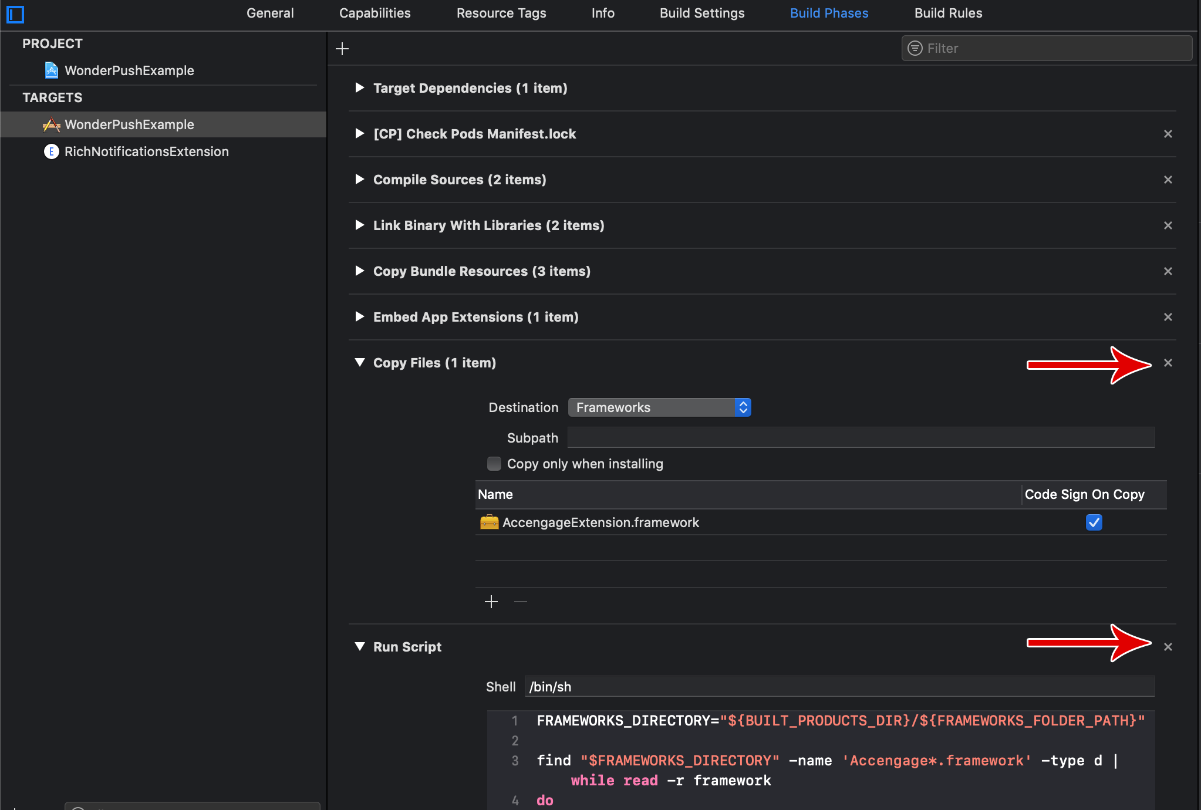Click script line 3 find command
The width and height of the screenshot is (1201, 810).
(828, 761)
